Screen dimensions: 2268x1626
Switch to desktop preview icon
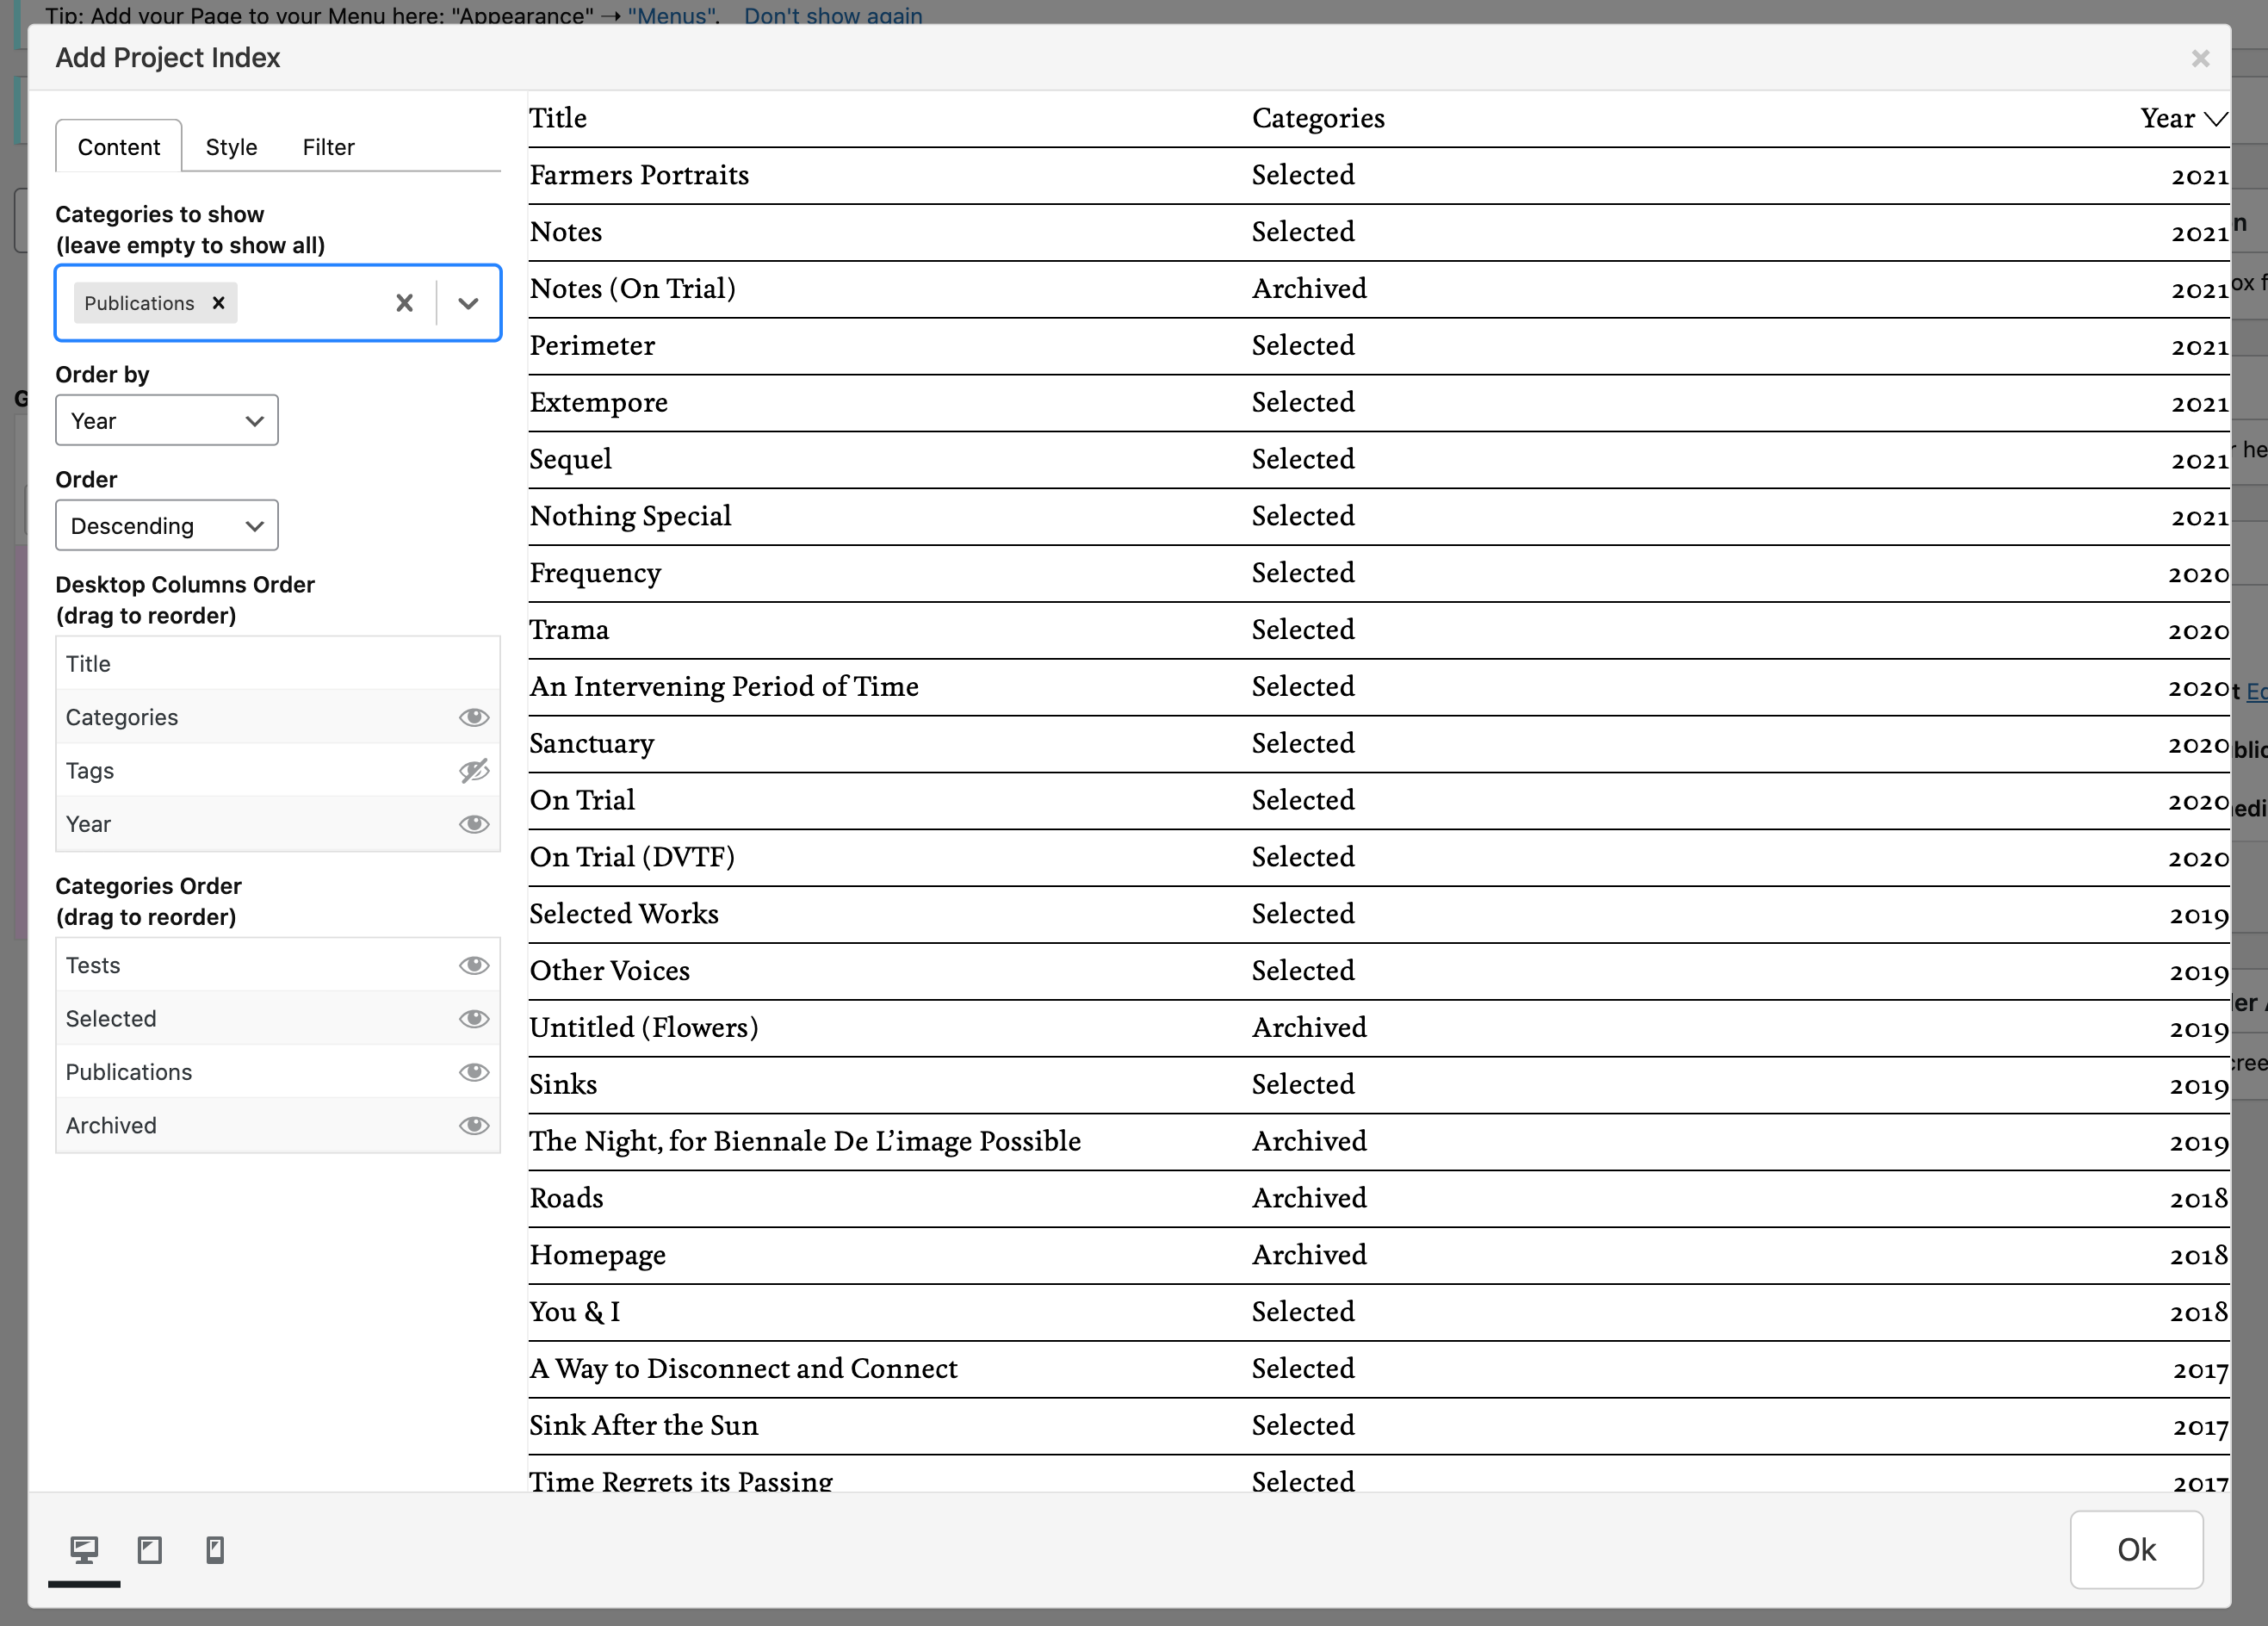tap(84, 1550)
